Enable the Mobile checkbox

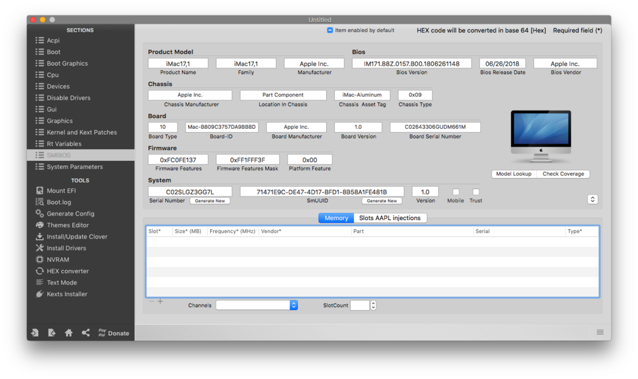456,192
